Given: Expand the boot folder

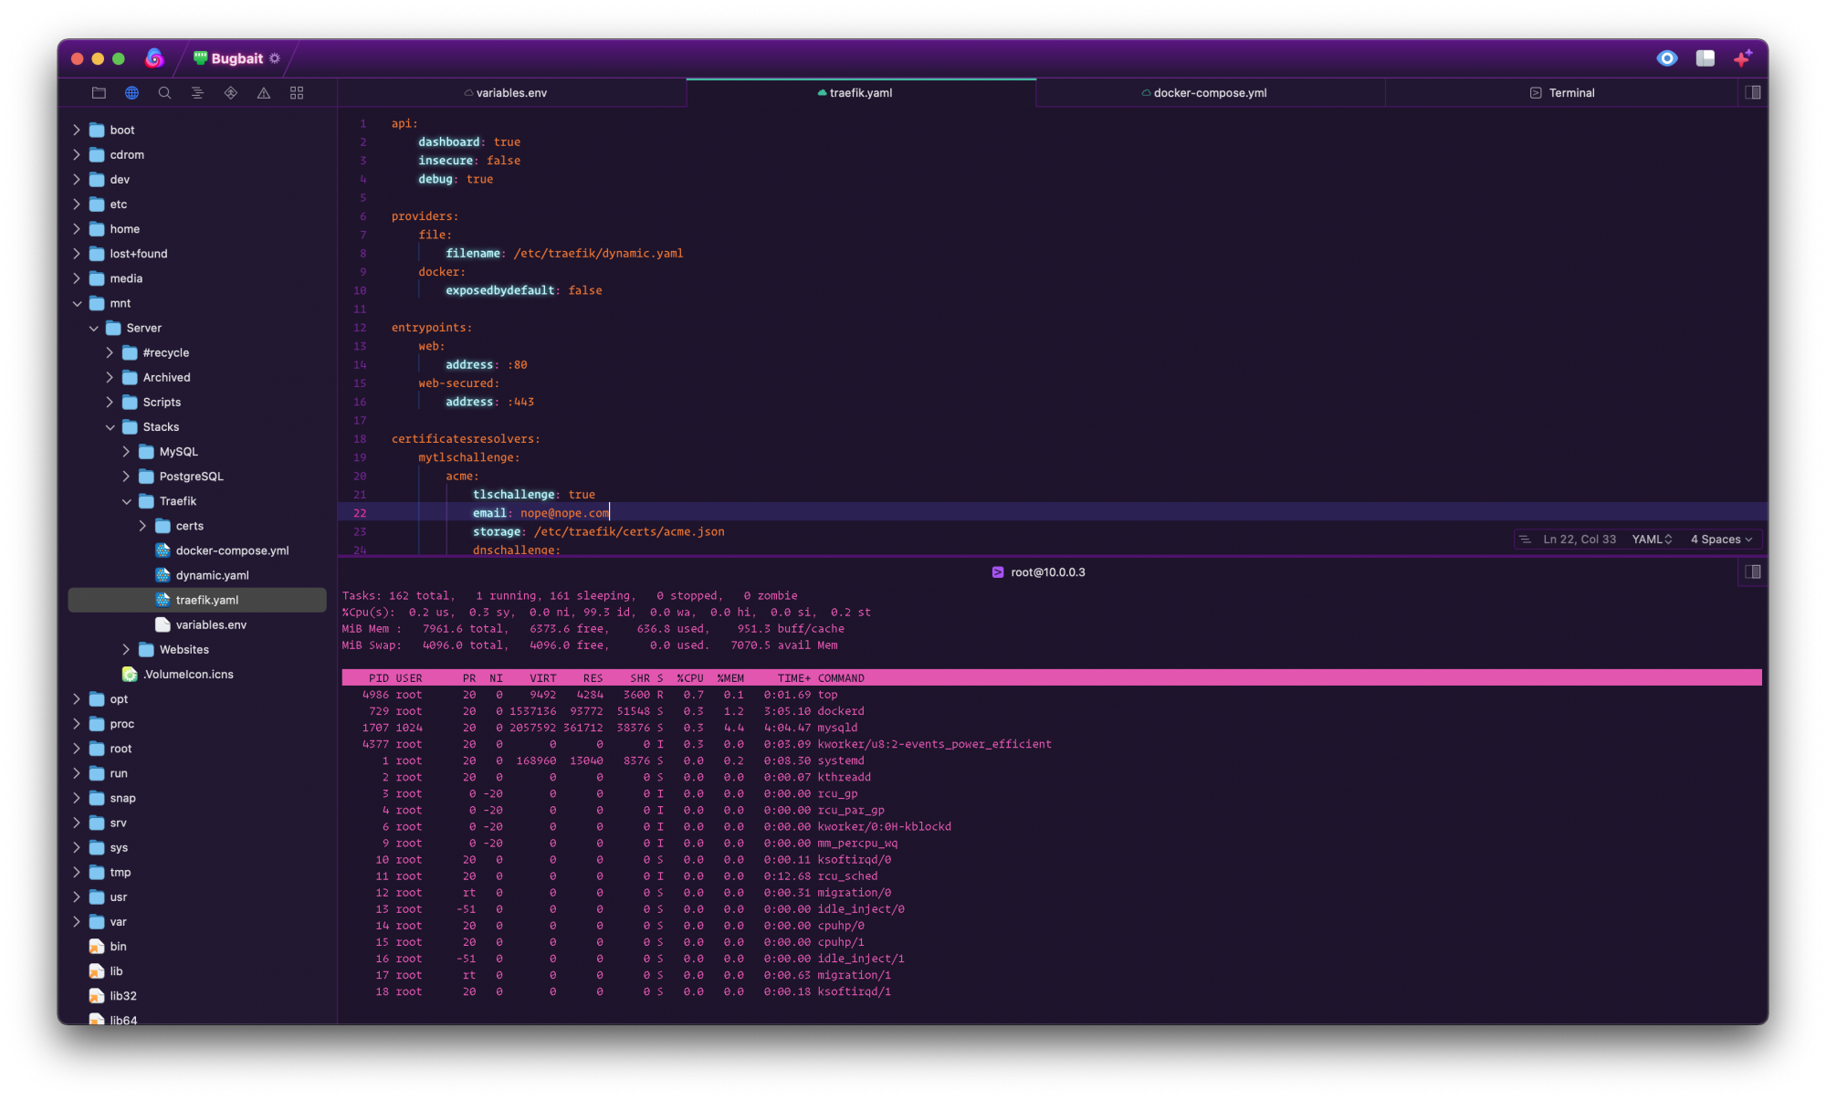Looking at the screenshot, I should (77, 131).
